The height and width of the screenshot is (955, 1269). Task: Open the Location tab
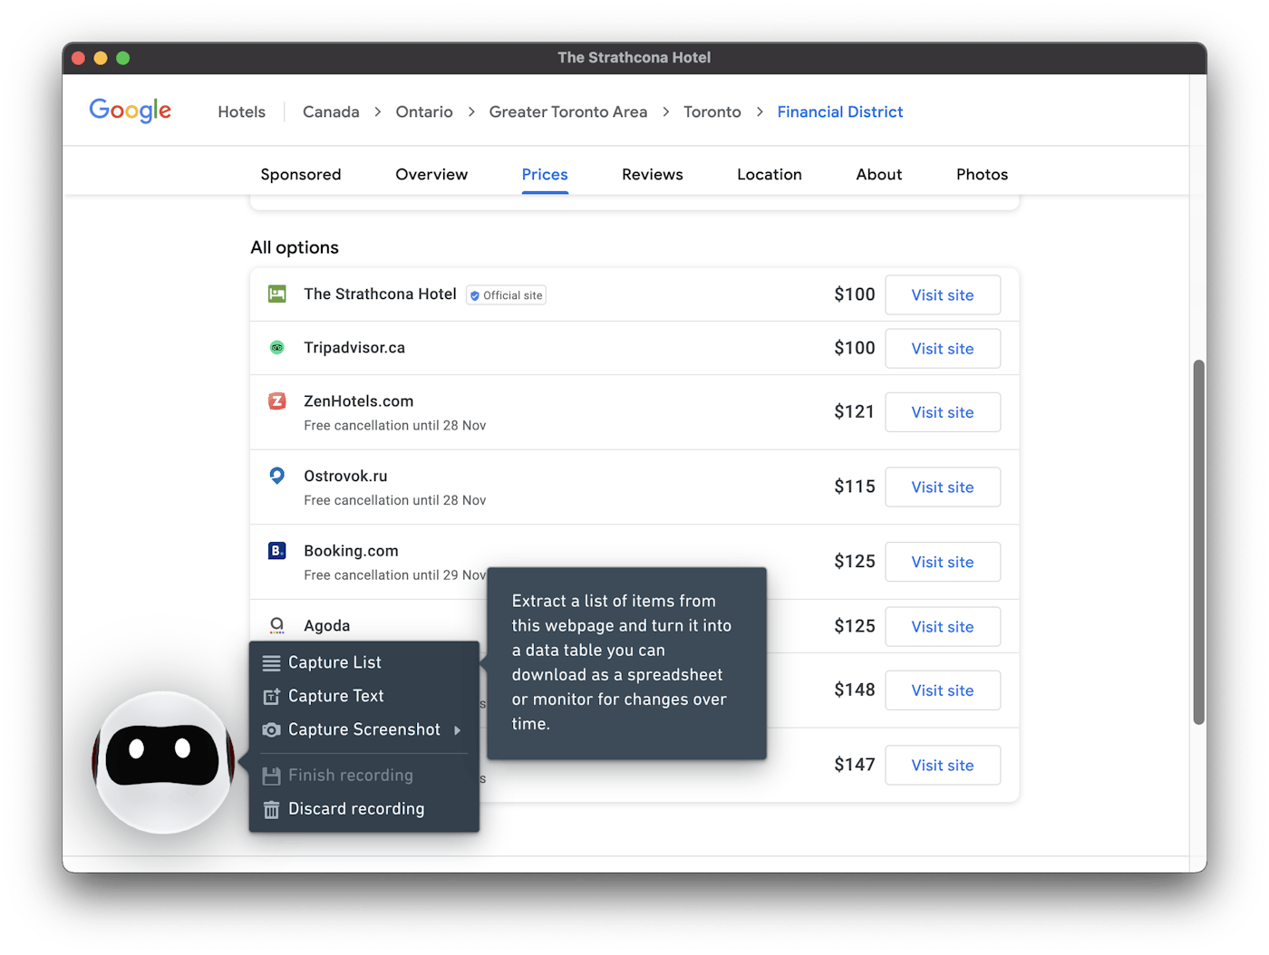(x=770, y=174)
